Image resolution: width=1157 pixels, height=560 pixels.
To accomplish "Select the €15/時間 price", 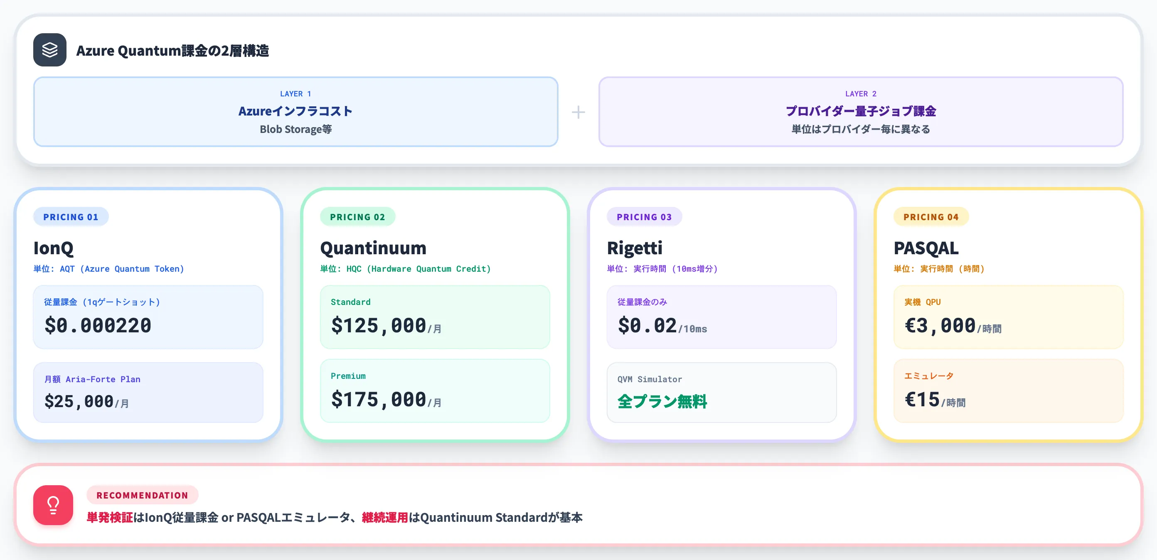I will click(935, 399).
